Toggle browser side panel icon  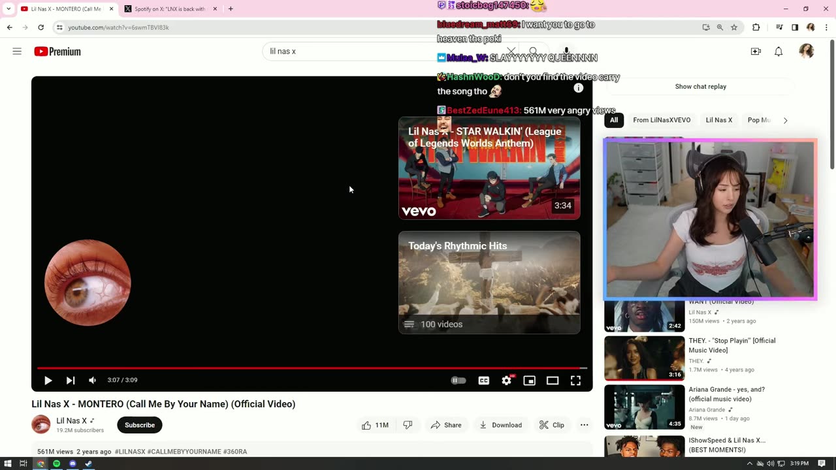click(x=795, y=27)
